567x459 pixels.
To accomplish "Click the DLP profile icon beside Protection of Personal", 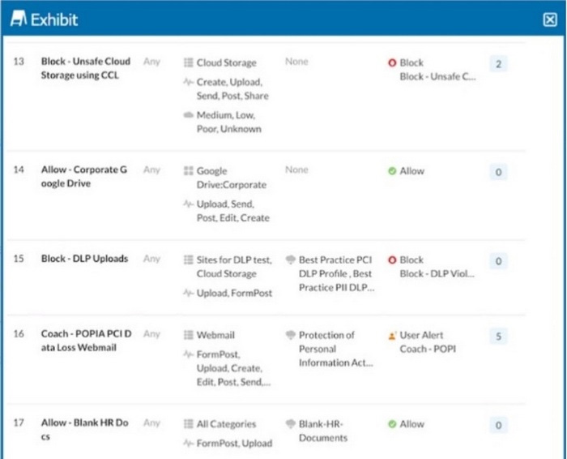I will (291, 335).
